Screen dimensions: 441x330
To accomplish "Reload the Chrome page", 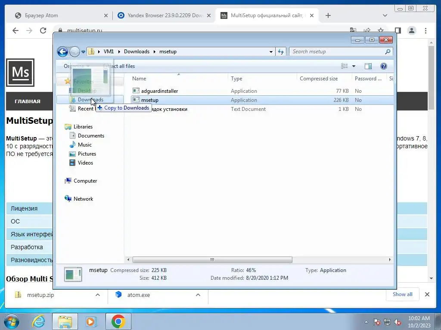I will point(43,31).
